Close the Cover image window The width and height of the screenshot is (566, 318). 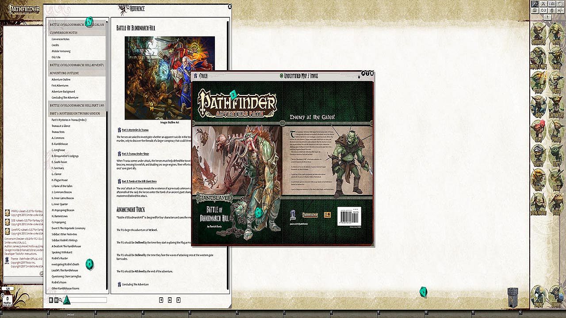(x=372, y=73)
